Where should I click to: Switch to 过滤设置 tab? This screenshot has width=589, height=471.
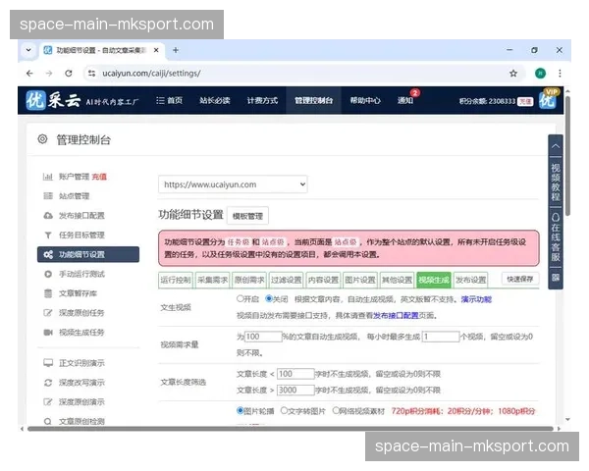tap(287, 280)
